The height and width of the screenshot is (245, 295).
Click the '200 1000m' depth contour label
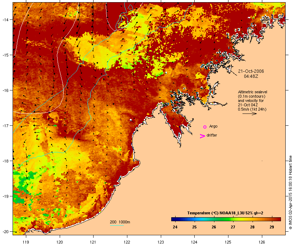(120, 222)
